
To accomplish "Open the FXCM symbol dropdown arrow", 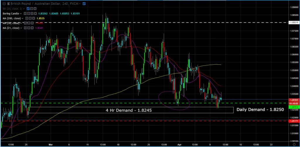I will pos(80,4).
